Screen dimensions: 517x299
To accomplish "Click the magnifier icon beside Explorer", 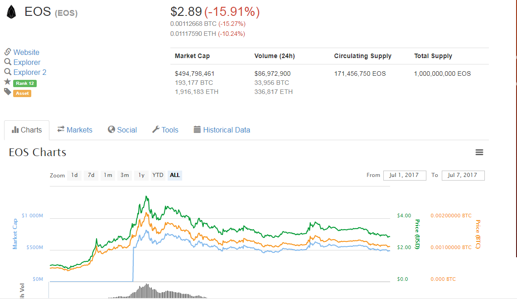I will tap(8, 62).
